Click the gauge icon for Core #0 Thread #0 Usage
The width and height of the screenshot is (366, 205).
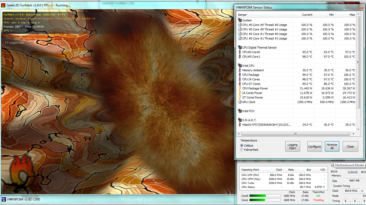click(x=240, y=25)
